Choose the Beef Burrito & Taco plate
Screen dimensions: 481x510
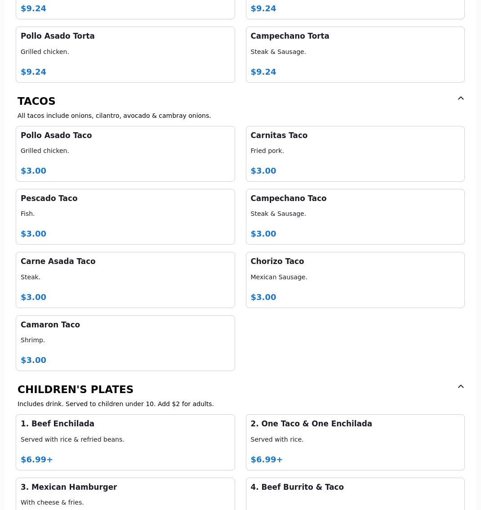[355, 494]
